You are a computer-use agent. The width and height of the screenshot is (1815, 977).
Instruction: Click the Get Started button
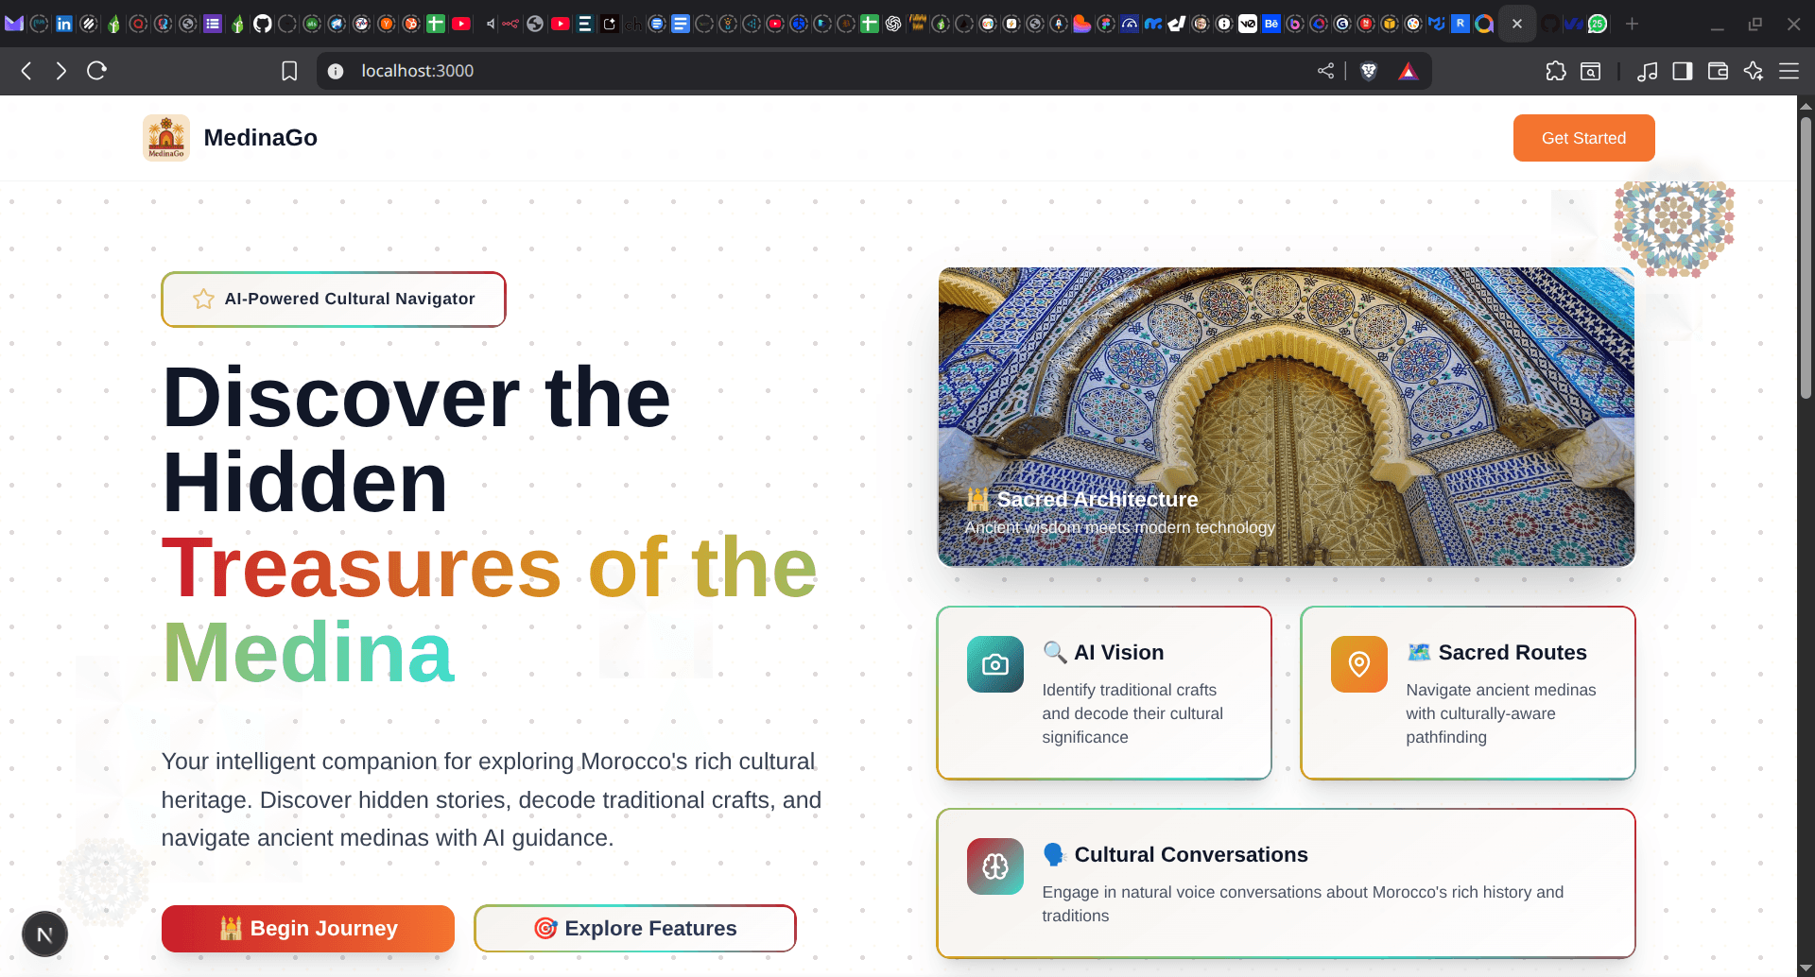click(1583, 138)
